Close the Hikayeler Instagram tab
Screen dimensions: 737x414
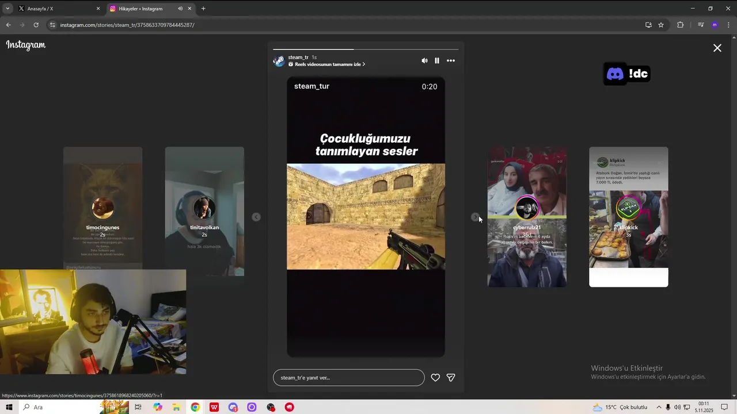(x=189, y=9)
